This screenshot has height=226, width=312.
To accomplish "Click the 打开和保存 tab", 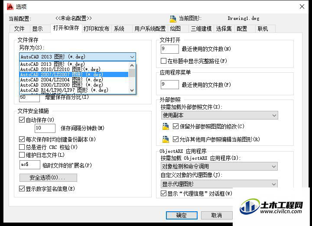I will [x=66, y=28].
